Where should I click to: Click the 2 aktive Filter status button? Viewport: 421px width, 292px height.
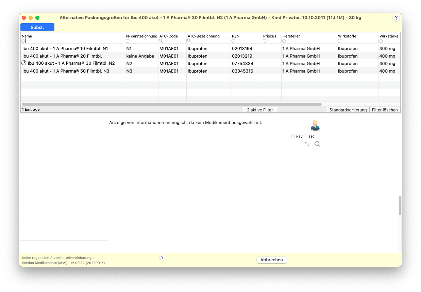click(260, 110)
